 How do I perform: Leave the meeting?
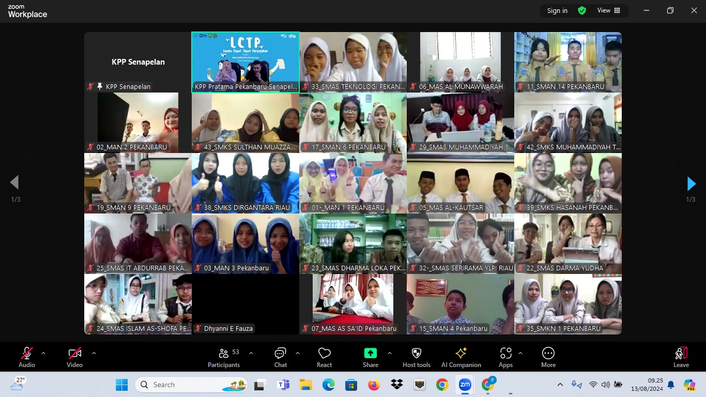click(x=681, y=357)
